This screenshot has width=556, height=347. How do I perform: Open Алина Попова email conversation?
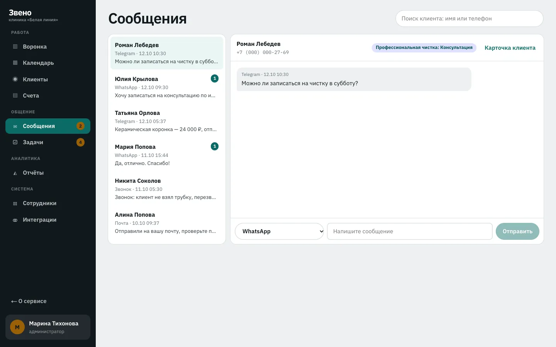pos(167,222)
